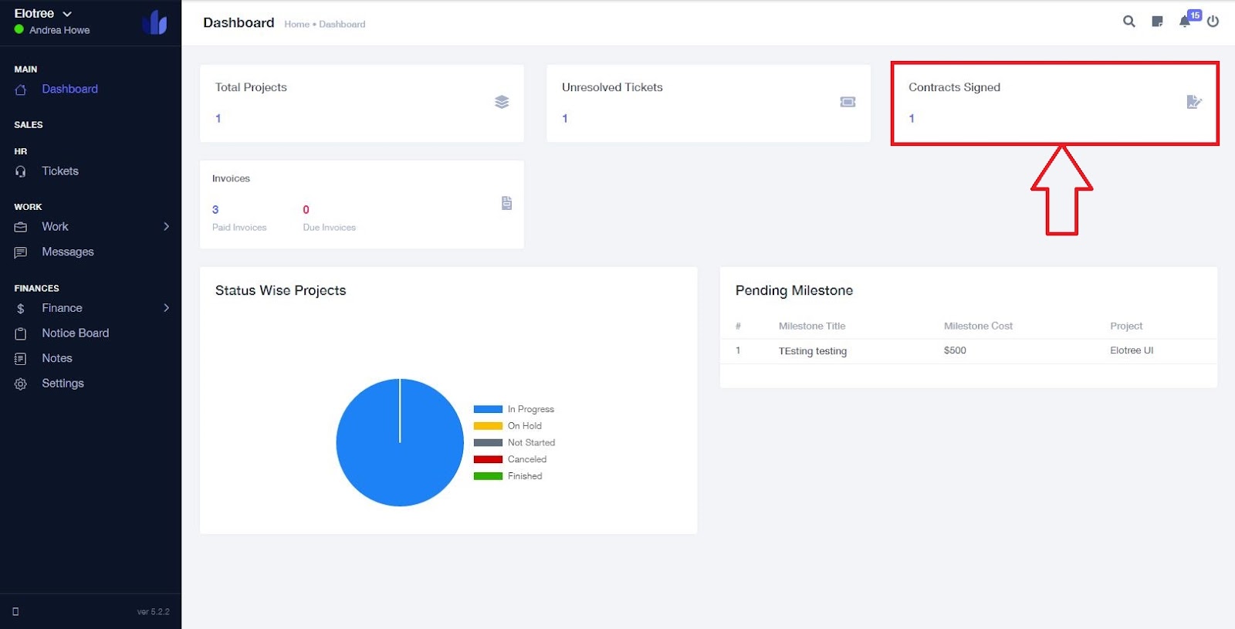This screenshot has width=1235, height=629.
Task: Click the Project column header
Action: (x=1126, y=326)
